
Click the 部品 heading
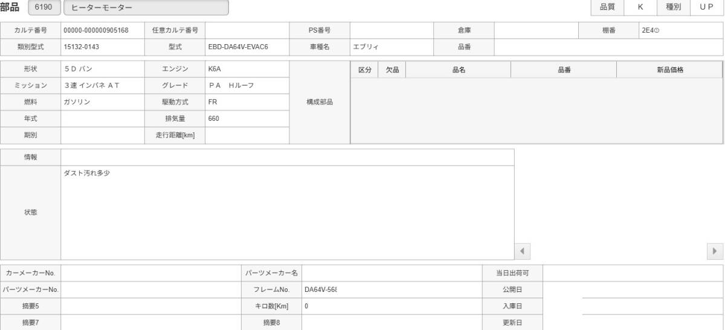9,7
